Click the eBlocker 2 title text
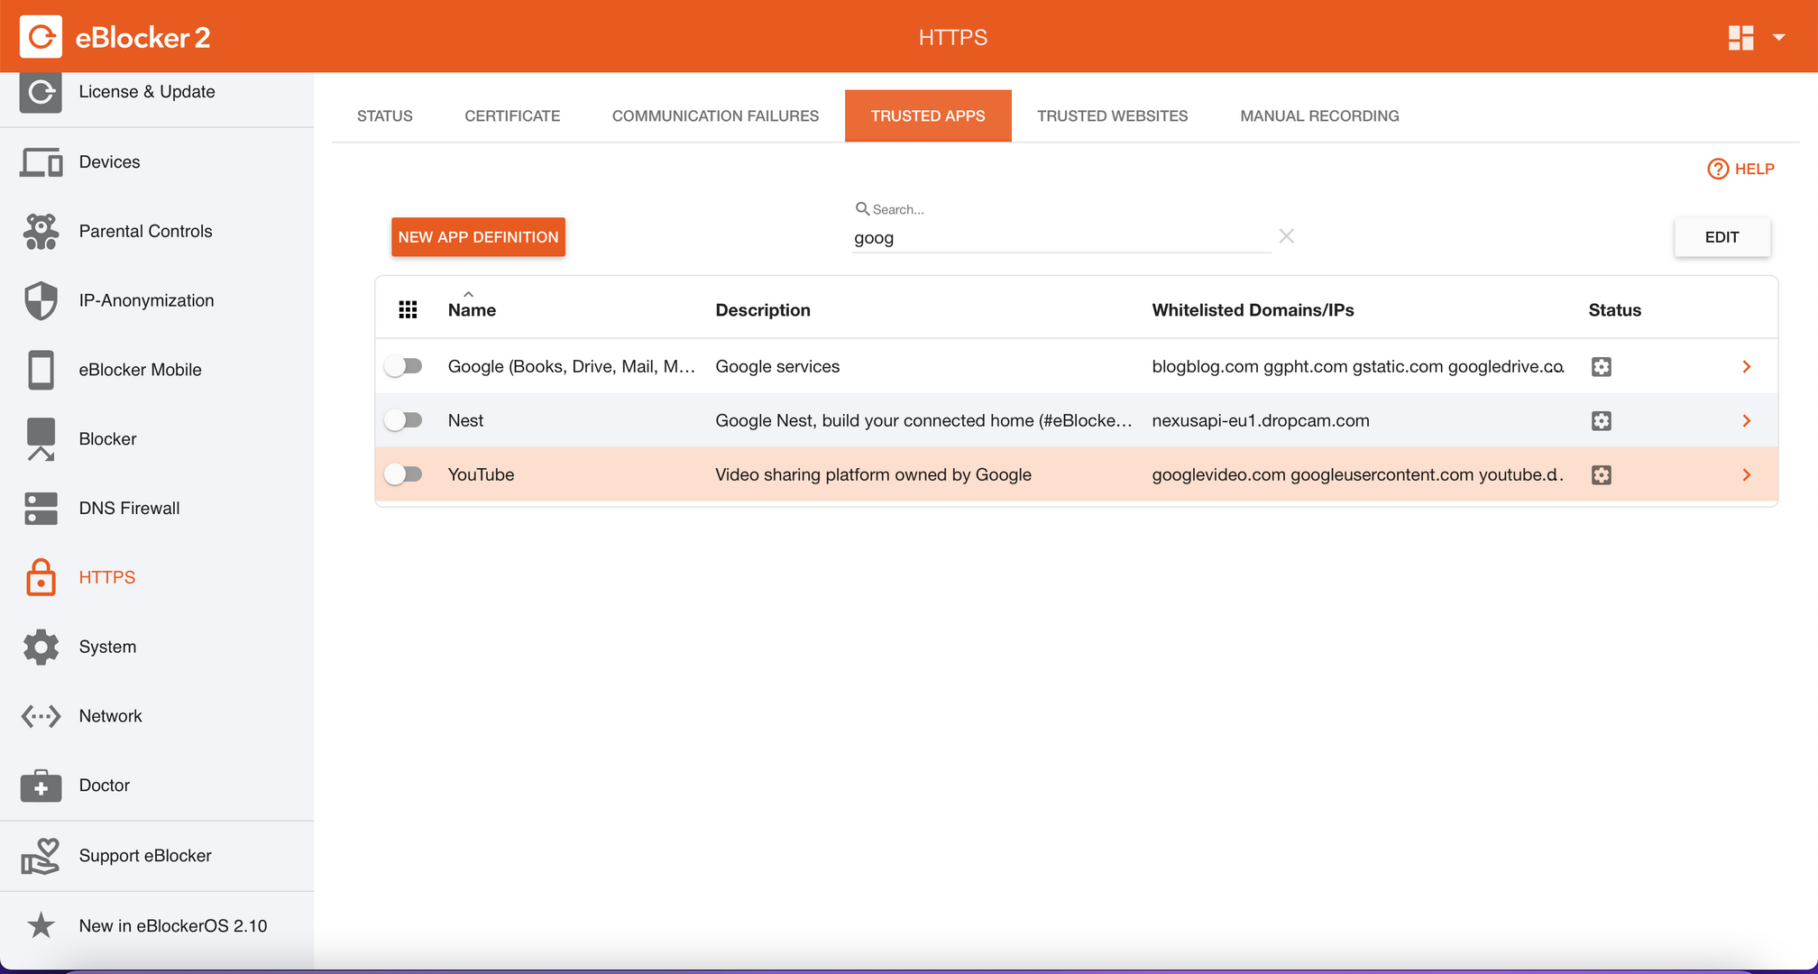 (142, 38)
